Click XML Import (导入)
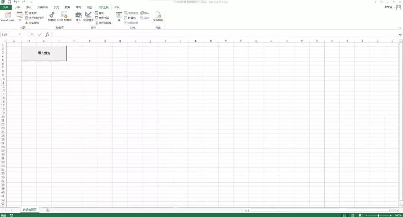This screenshot has width=403, height=217. click(145, 13)
